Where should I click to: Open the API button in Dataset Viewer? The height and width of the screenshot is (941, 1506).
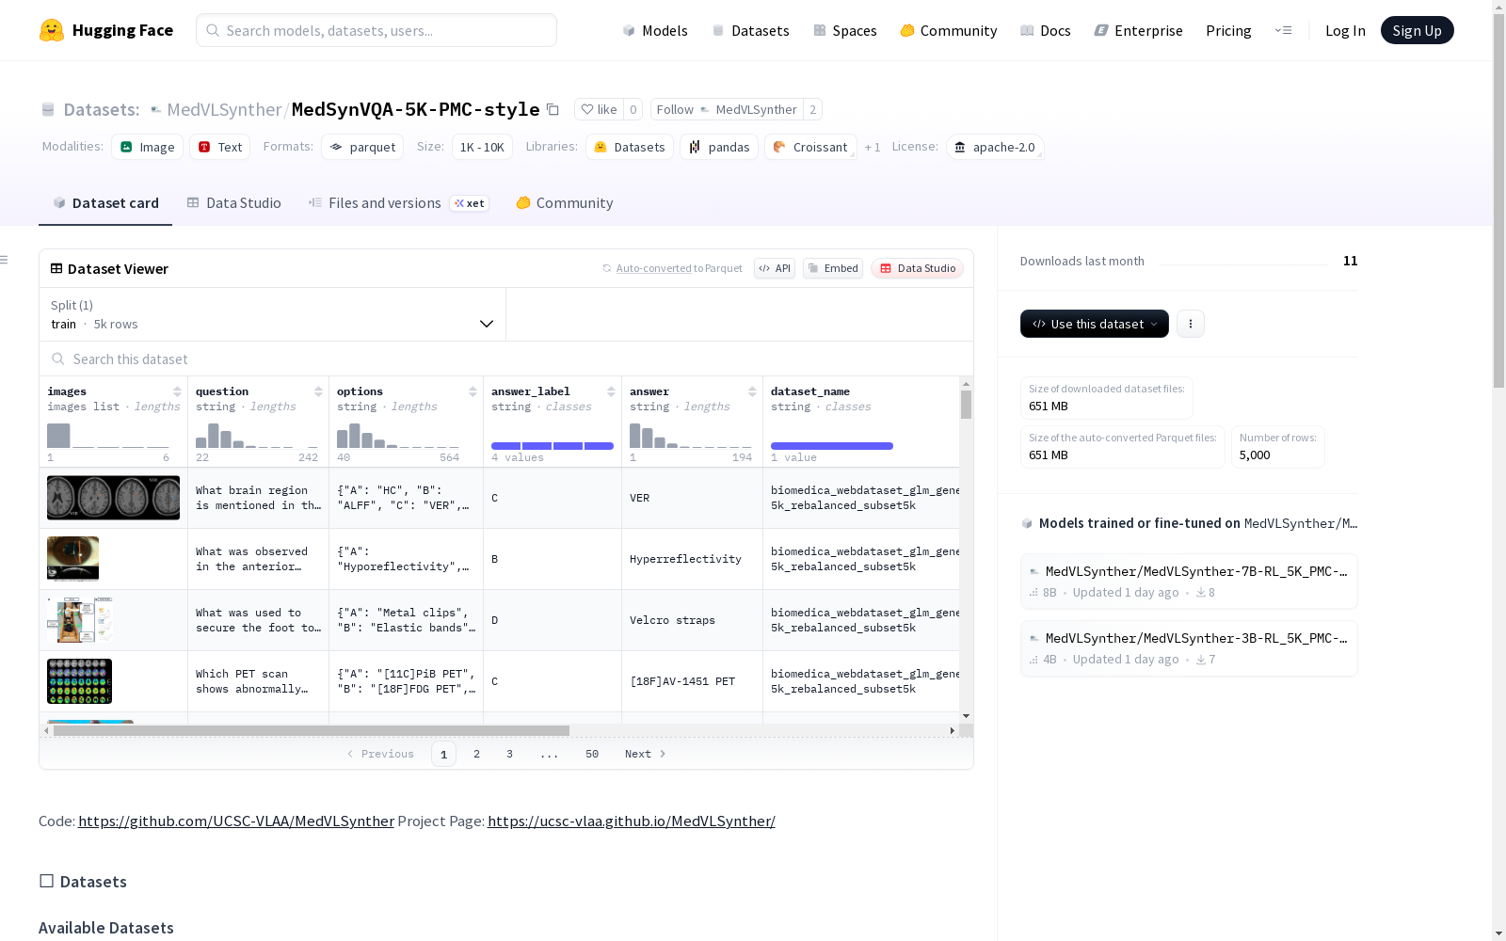[775, 268]
